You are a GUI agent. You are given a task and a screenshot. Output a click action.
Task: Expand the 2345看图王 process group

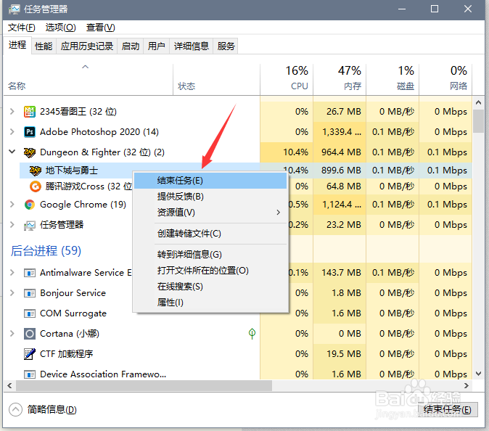[12, 111]
